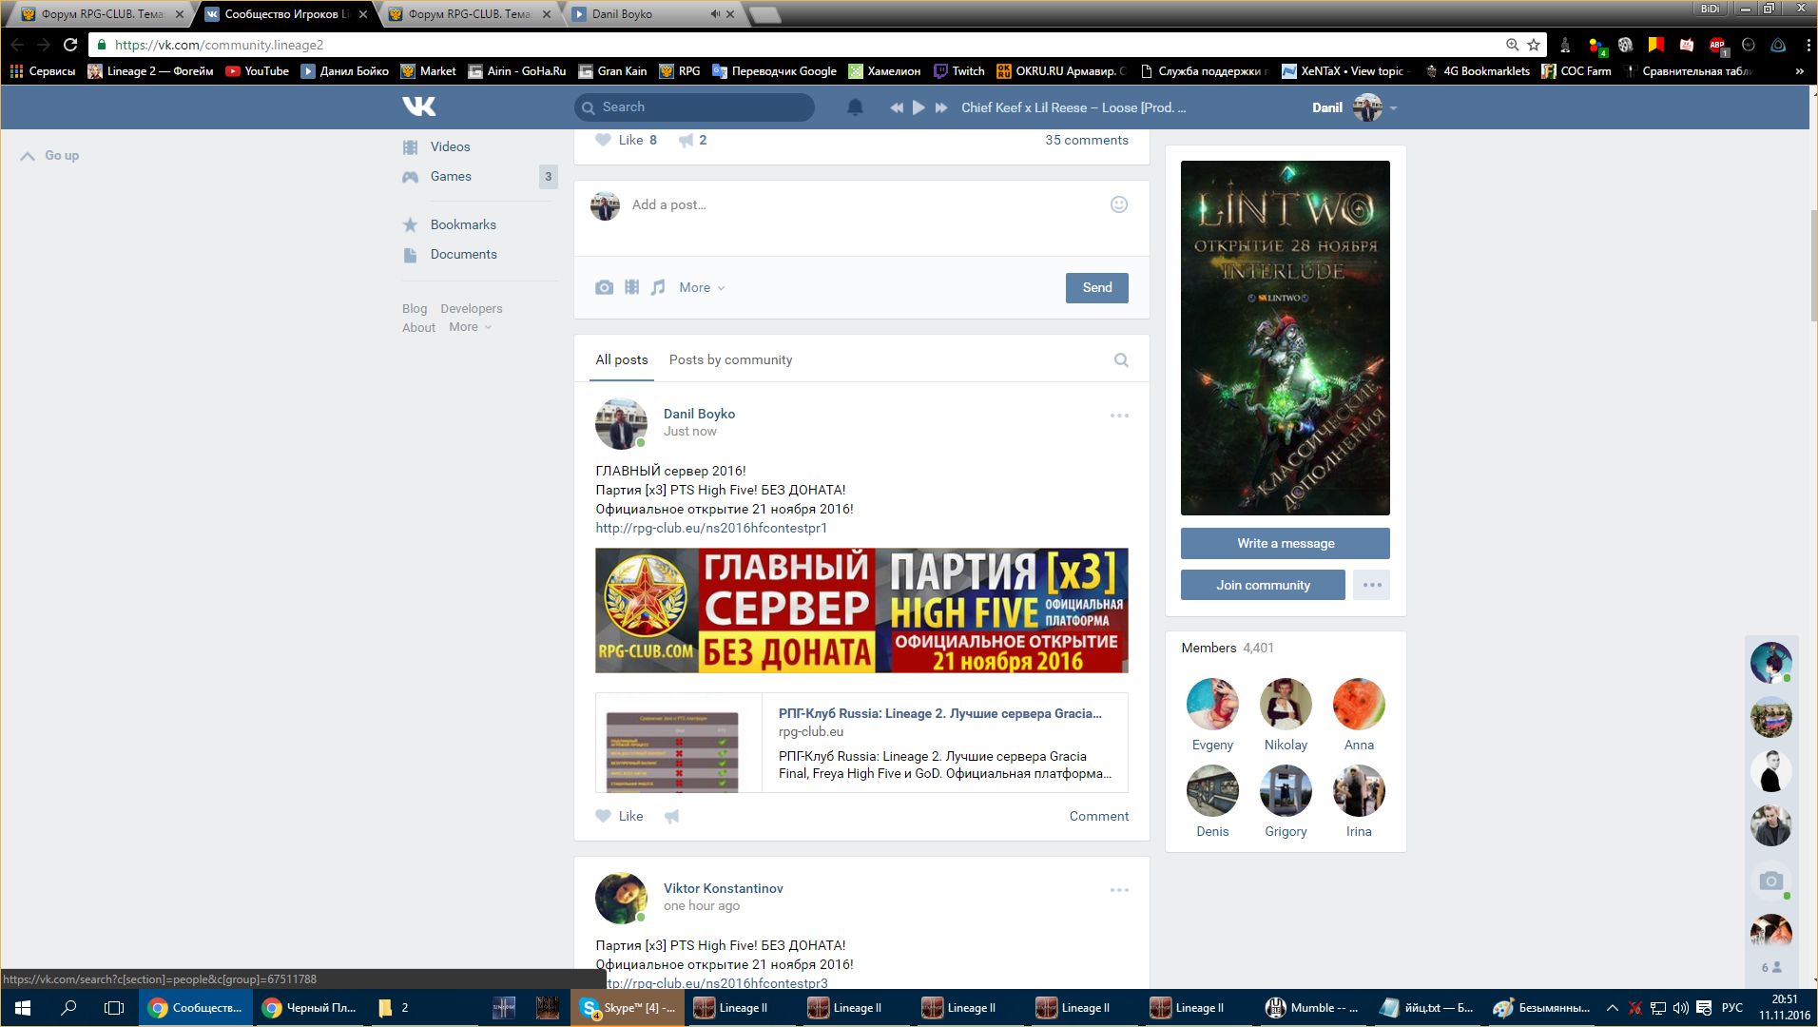Open Chrome three-dot menu

(x=1808, y=45)
